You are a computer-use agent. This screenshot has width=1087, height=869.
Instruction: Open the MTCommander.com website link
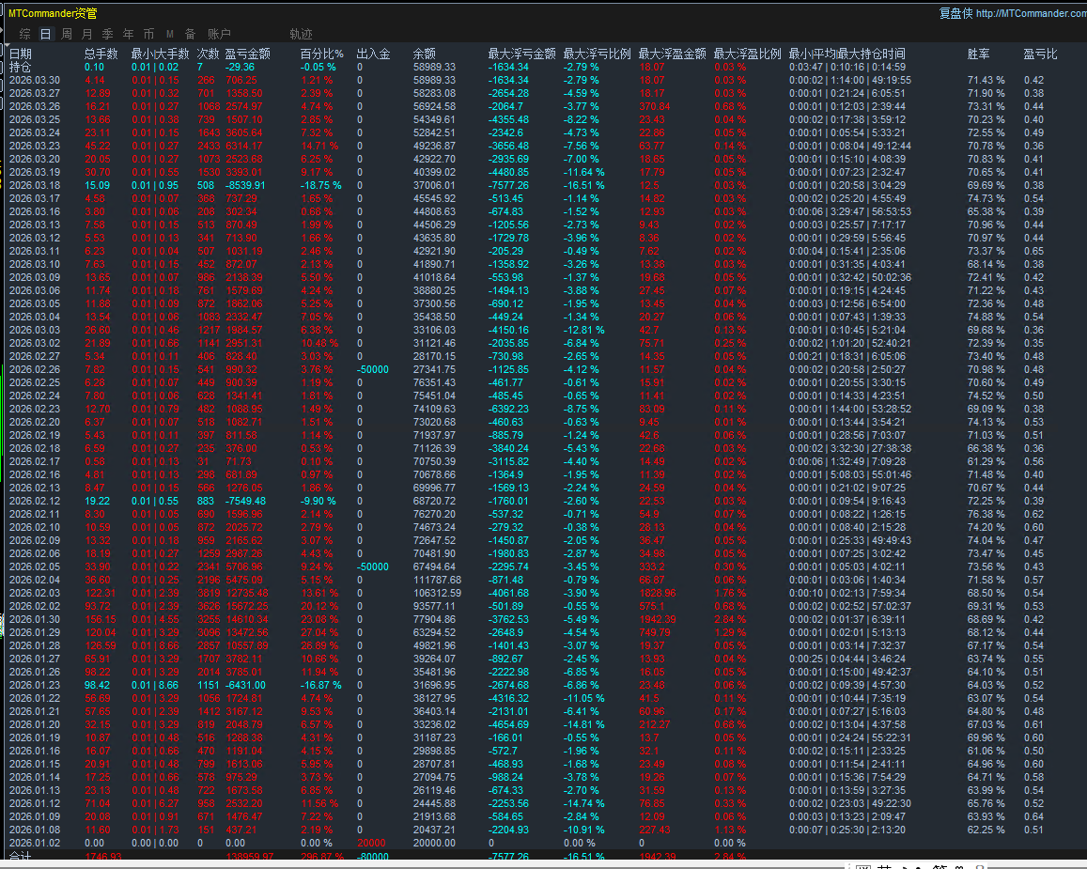pyautogui.click(x=1031, y=13)
